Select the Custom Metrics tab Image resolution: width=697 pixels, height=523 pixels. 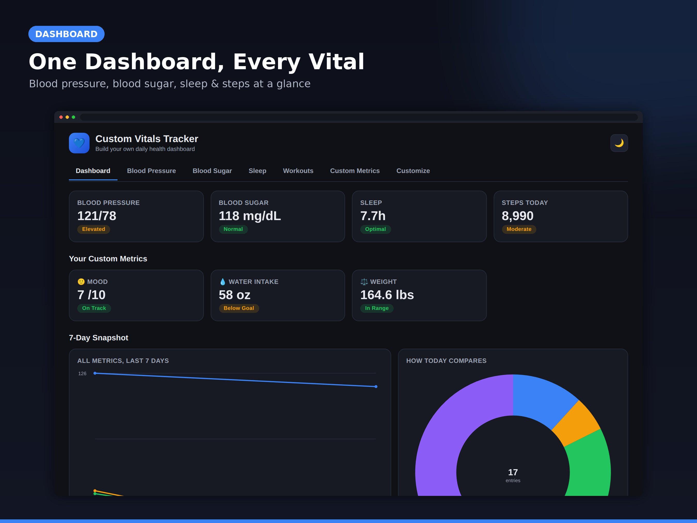coord(355,171)
